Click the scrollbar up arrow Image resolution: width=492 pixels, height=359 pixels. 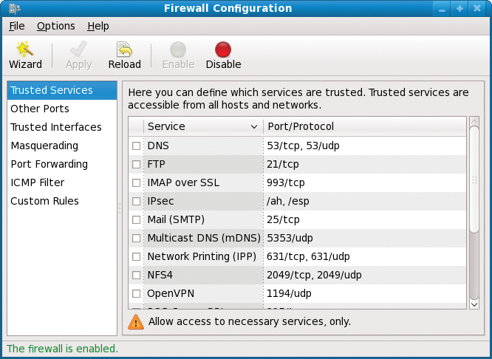click(474, 121)
